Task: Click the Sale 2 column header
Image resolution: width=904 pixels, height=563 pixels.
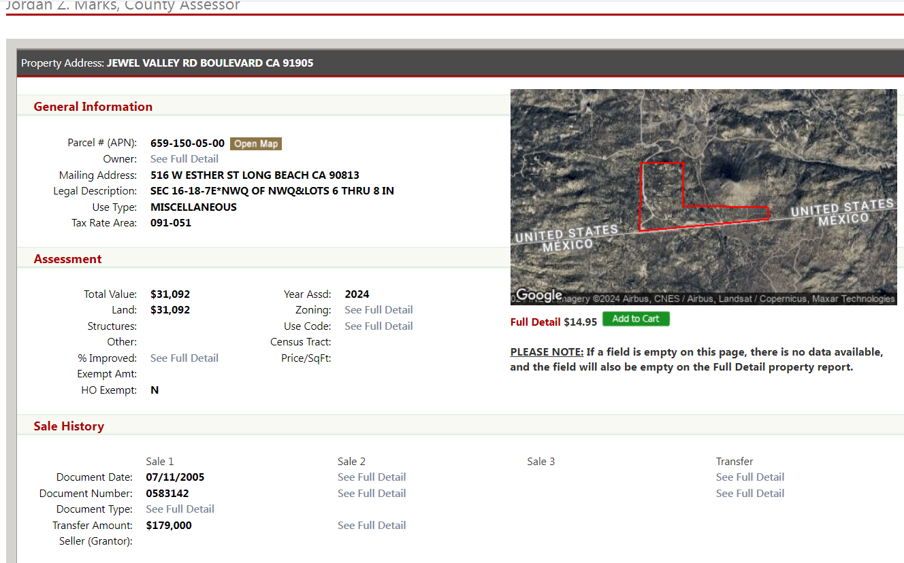Action: click(x=352, y=462)
